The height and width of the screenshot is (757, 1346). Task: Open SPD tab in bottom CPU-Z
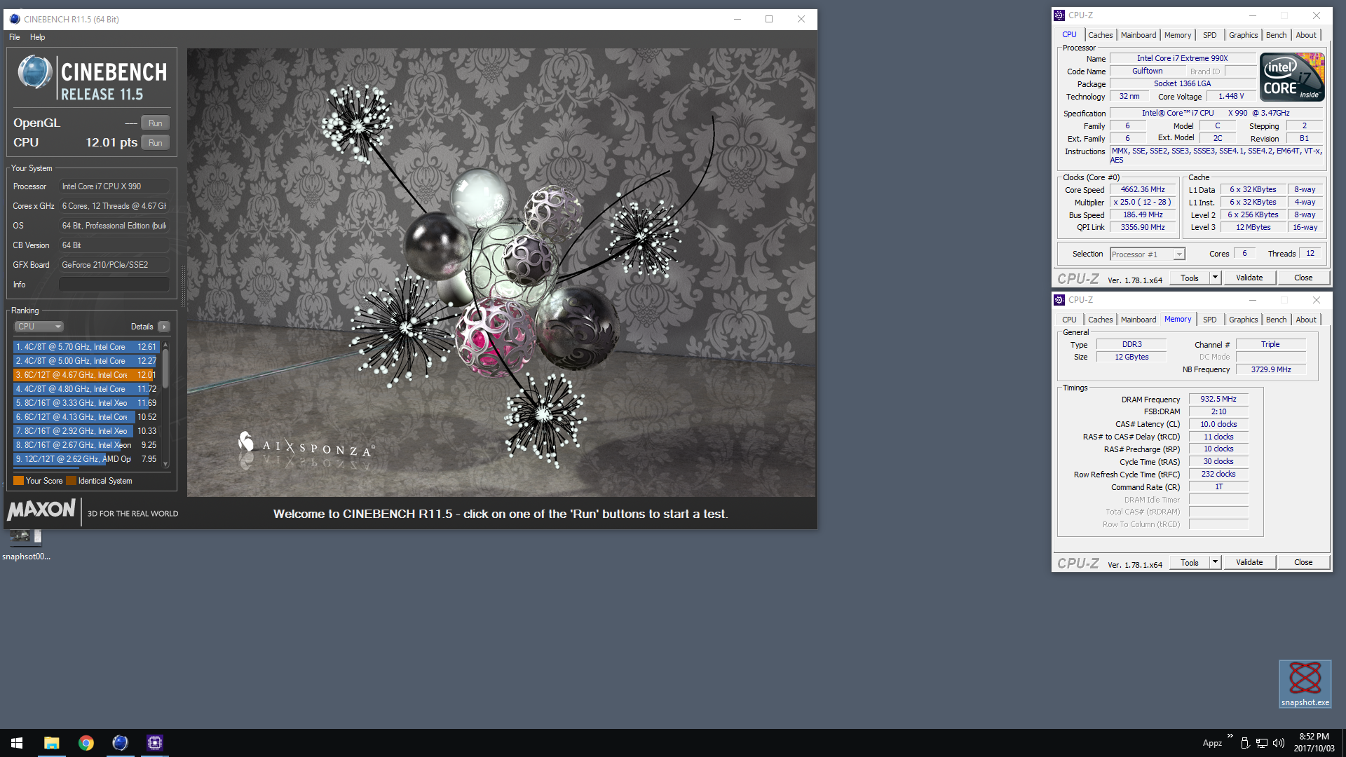[x=1210, y=320]
